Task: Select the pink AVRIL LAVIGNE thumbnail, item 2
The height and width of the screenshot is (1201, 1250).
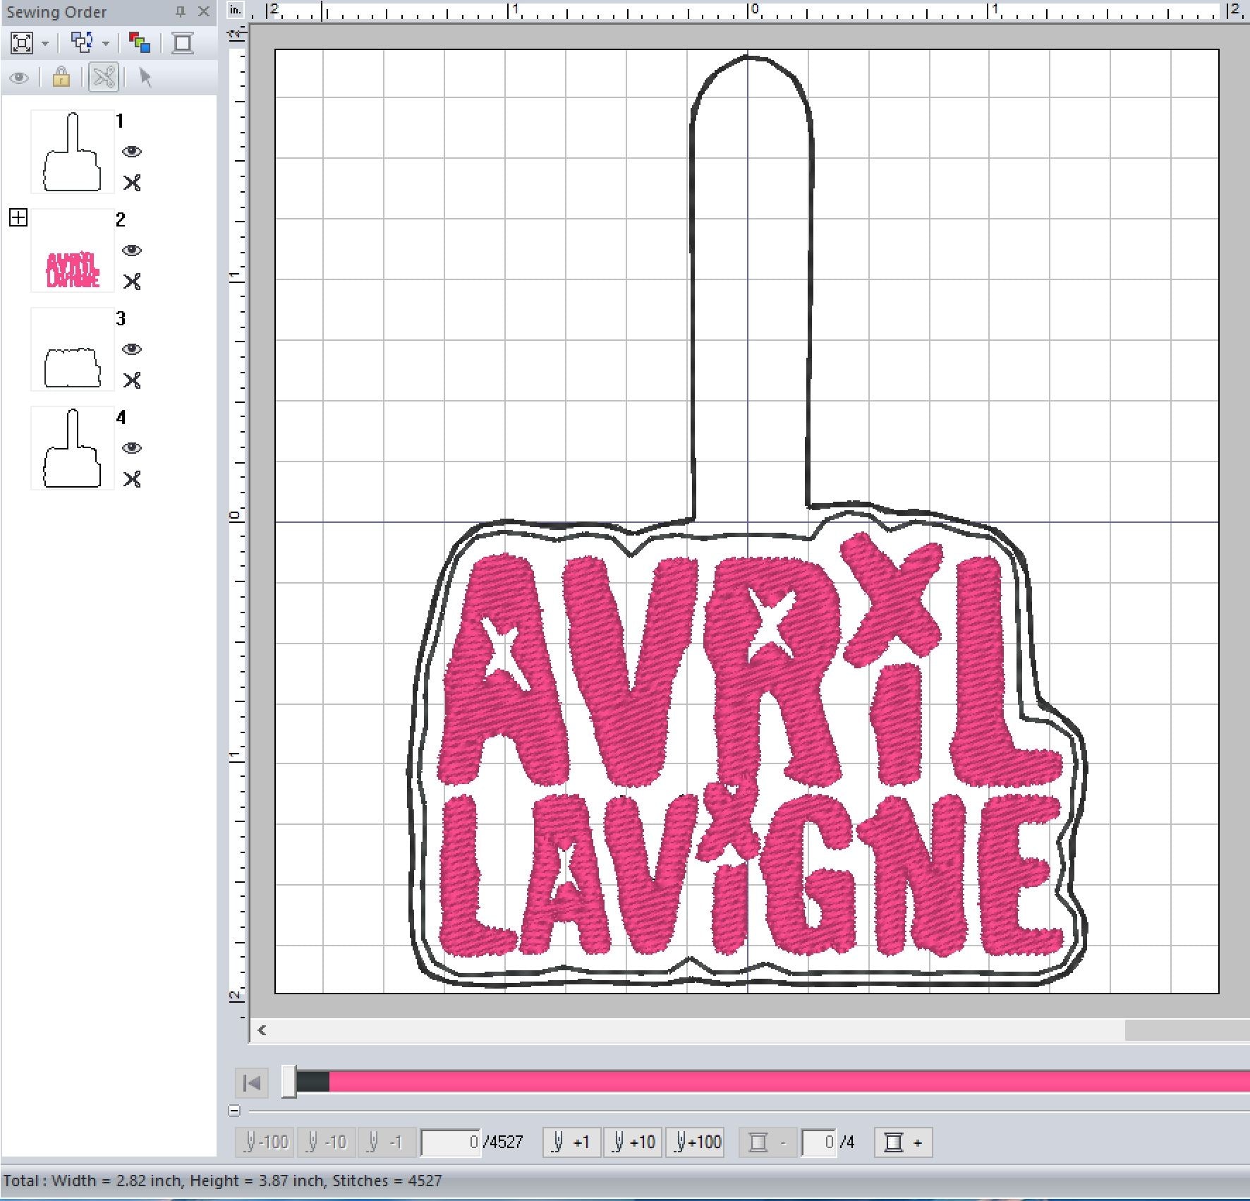Action: pyautogui.click(x=73, y=251)
